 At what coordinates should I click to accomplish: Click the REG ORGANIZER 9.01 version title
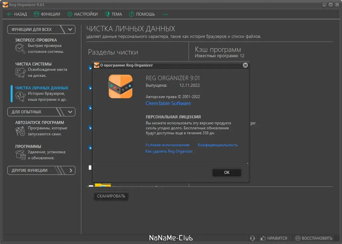[x=173, y=78]
